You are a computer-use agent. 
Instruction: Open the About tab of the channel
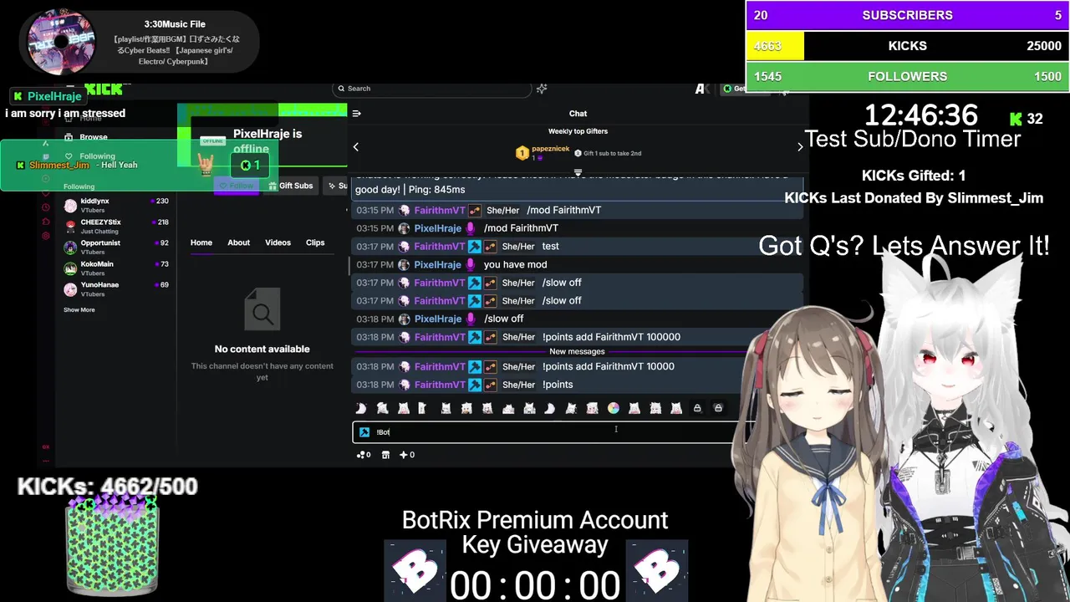239,242
